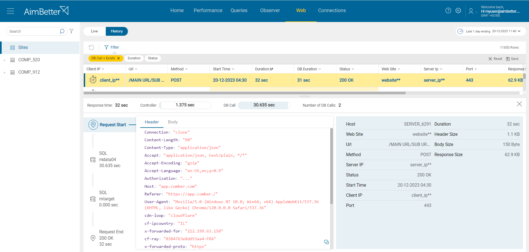
Task: Click the Request End pin icon
Action: pyautogui.click(x=93, y=238)
